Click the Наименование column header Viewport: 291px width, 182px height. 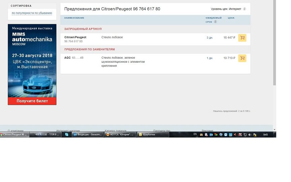coord(74,18)
